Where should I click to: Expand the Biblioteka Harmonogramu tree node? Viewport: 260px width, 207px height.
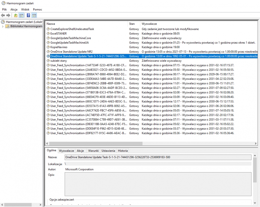pos(3,26)
